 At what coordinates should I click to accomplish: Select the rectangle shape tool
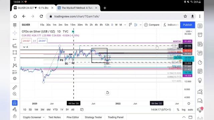point(15,52)
